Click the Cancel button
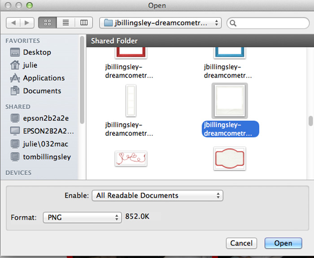 pos(241,243)
